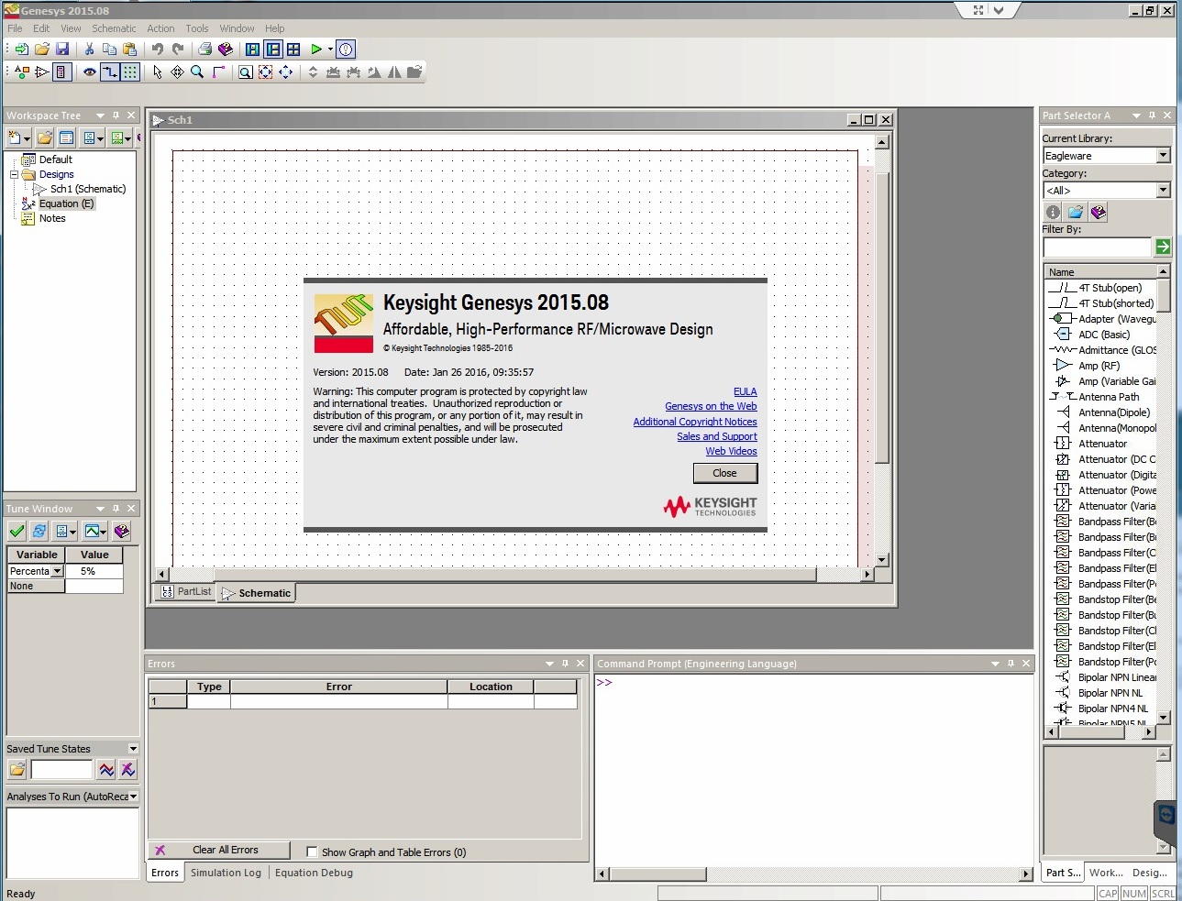Click the Undo arrow in toolbar
The height and width of the screenshot is (901, 1182).
(x=158, y=49)
